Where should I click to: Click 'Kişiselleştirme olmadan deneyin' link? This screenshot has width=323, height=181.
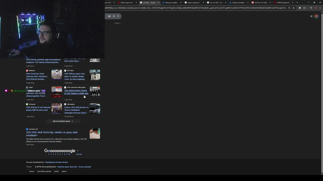[57, 162]
